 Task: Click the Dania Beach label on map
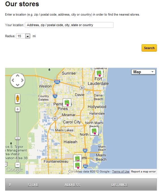pos(98,97)
